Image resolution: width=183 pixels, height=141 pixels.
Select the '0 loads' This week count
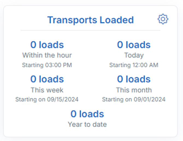pos(47,79)
